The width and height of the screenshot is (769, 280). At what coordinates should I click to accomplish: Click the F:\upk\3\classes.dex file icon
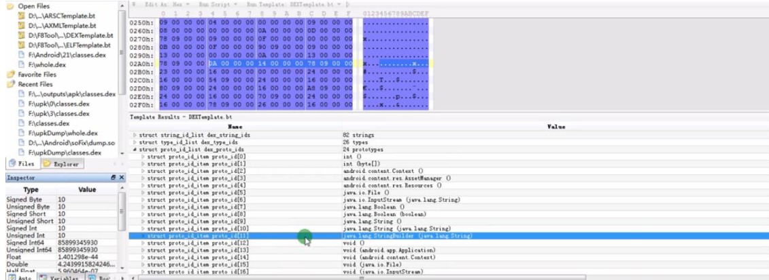tap(21, 113)
